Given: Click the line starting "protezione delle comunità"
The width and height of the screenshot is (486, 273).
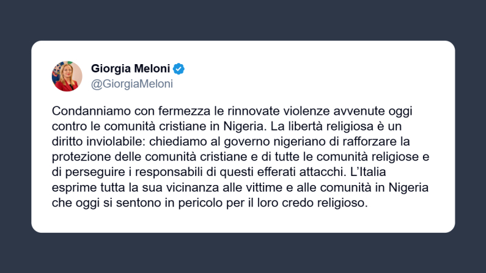Looking at the screenshot, I should 241,158.
